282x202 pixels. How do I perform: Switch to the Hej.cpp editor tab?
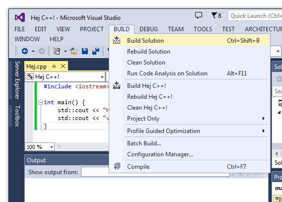(37, 67)
